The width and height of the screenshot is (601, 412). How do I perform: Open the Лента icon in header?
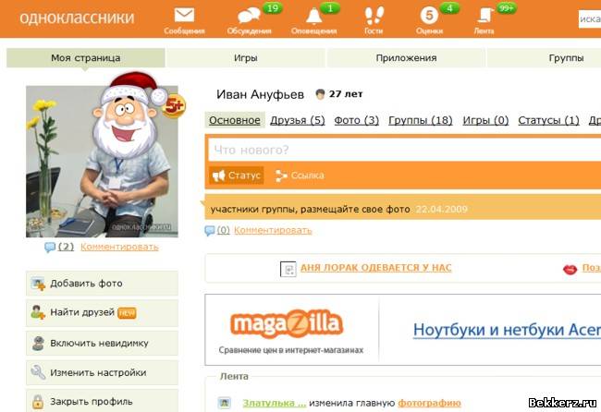pyautogui.click(x=485, y=16)
